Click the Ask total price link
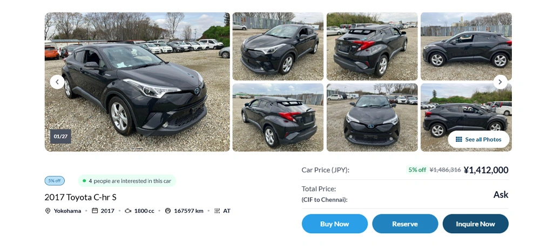This screenshot has height=251, width=554. pos(501,194)
